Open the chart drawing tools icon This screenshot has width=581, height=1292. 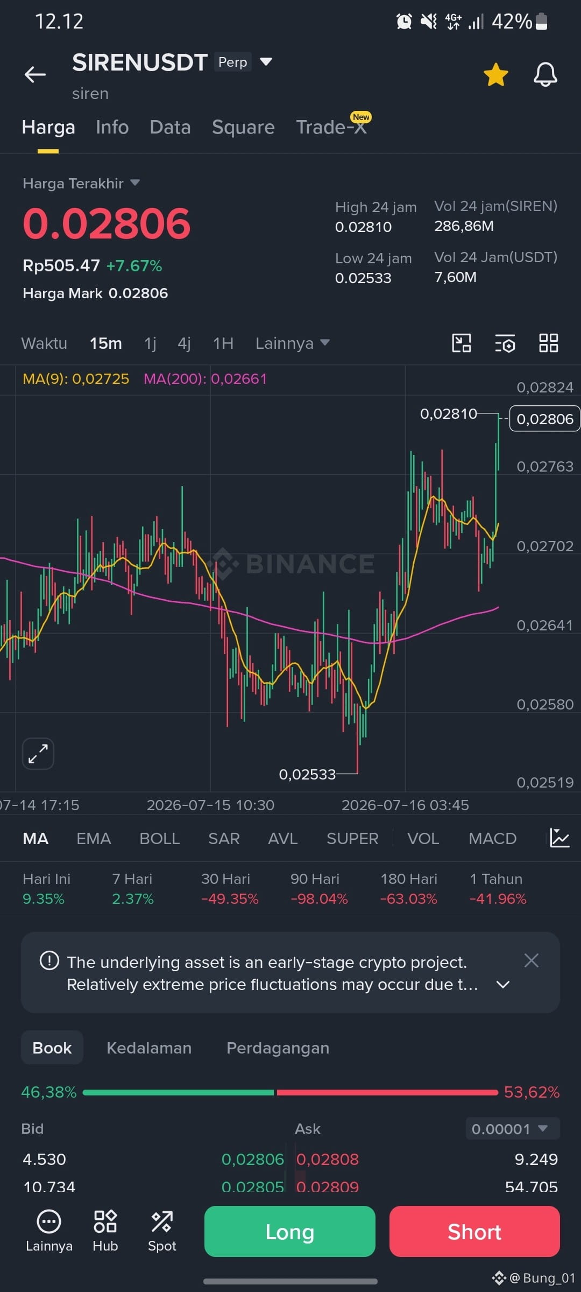click(x=462, y=343)
